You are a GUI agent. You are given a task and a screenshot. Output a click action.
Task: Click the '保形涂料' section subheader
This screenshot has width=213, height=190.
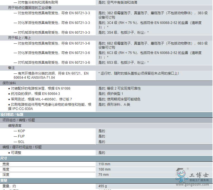pyautogui.click(x=9, y=83)
